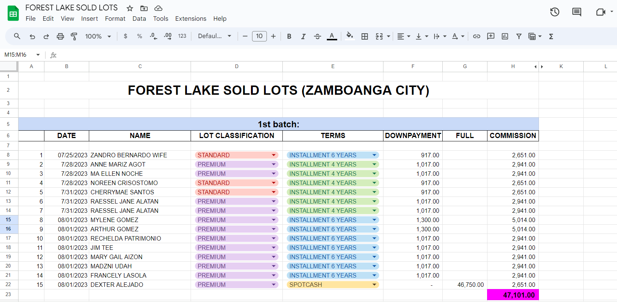Click the insert chart icon

(x=505, y=36)
